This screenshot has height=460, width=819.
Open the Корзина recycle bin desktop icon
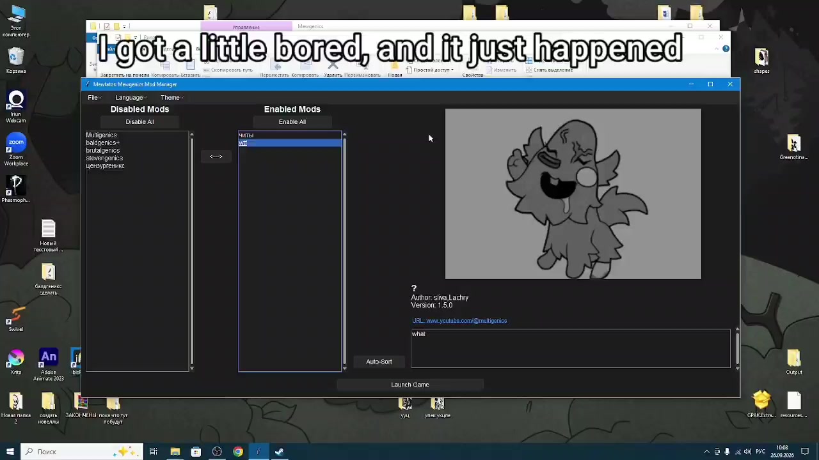16,61
